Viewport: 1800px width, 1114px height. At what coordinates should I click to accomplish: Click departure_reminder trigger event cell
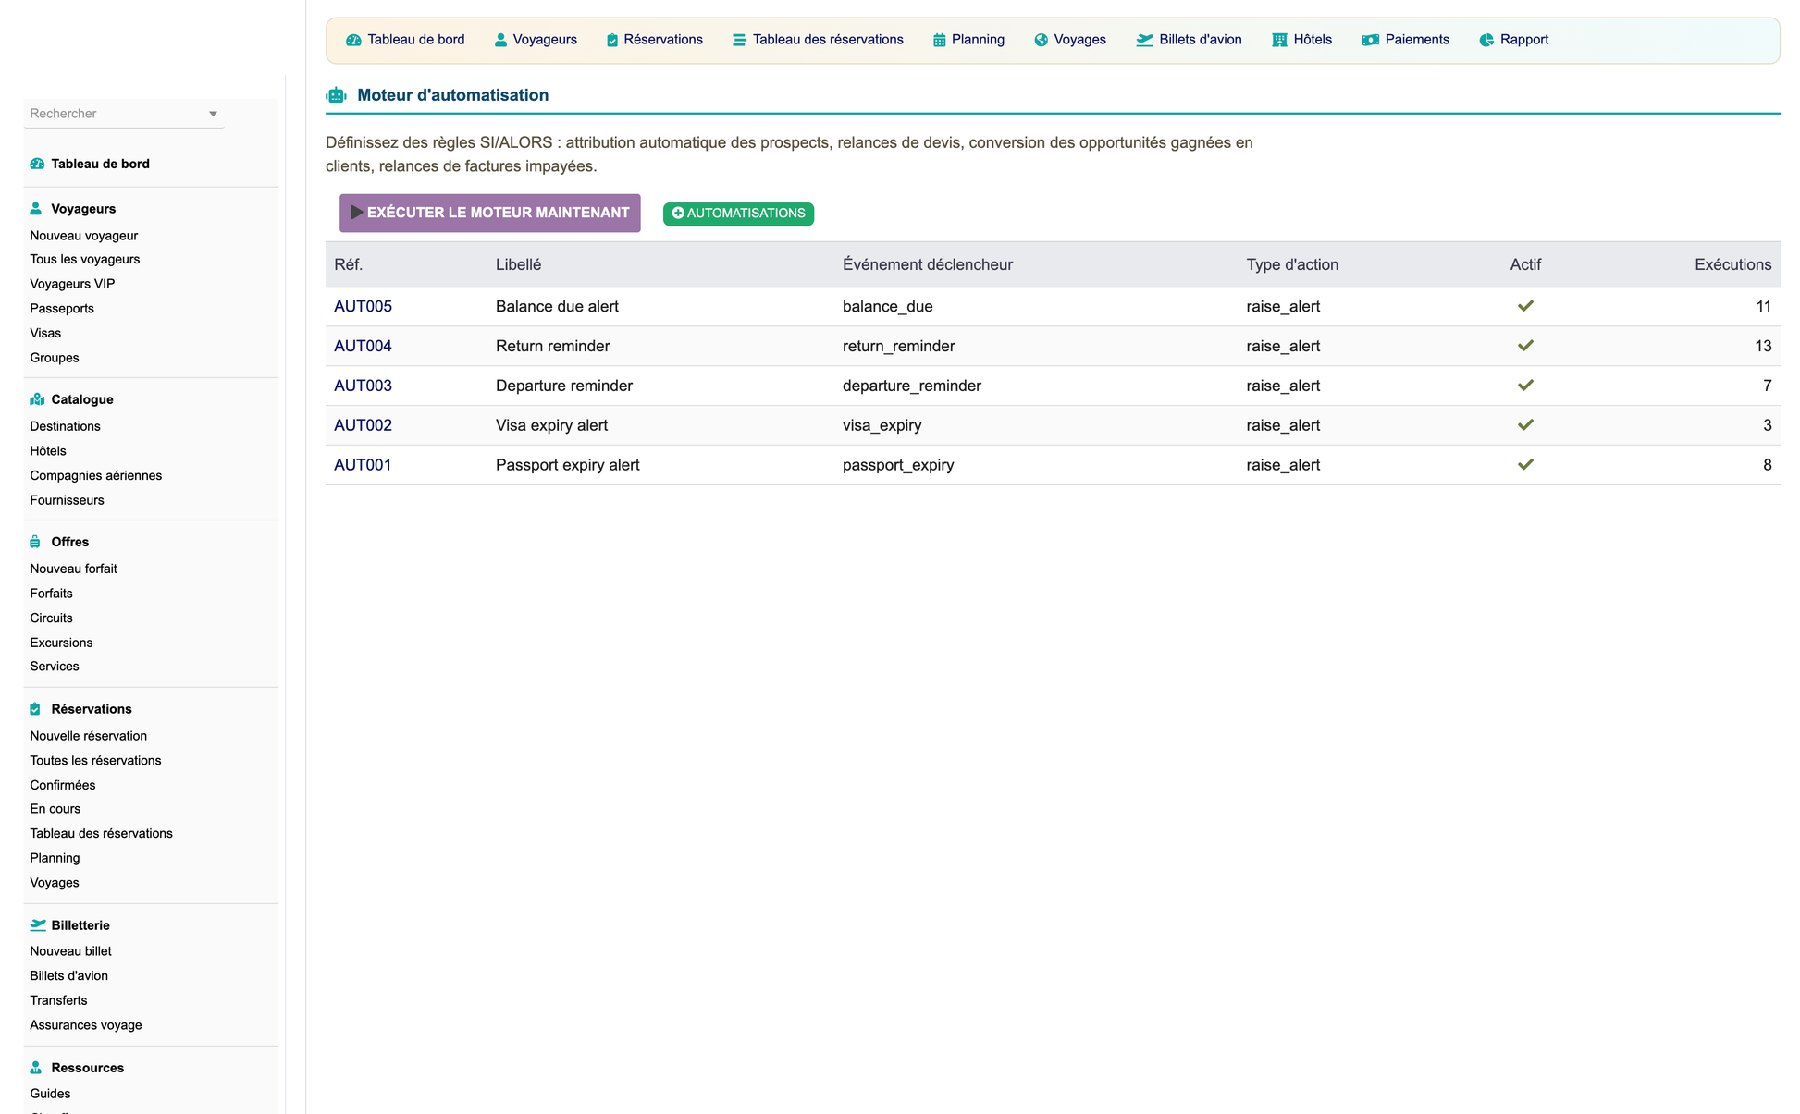(912, 386)
